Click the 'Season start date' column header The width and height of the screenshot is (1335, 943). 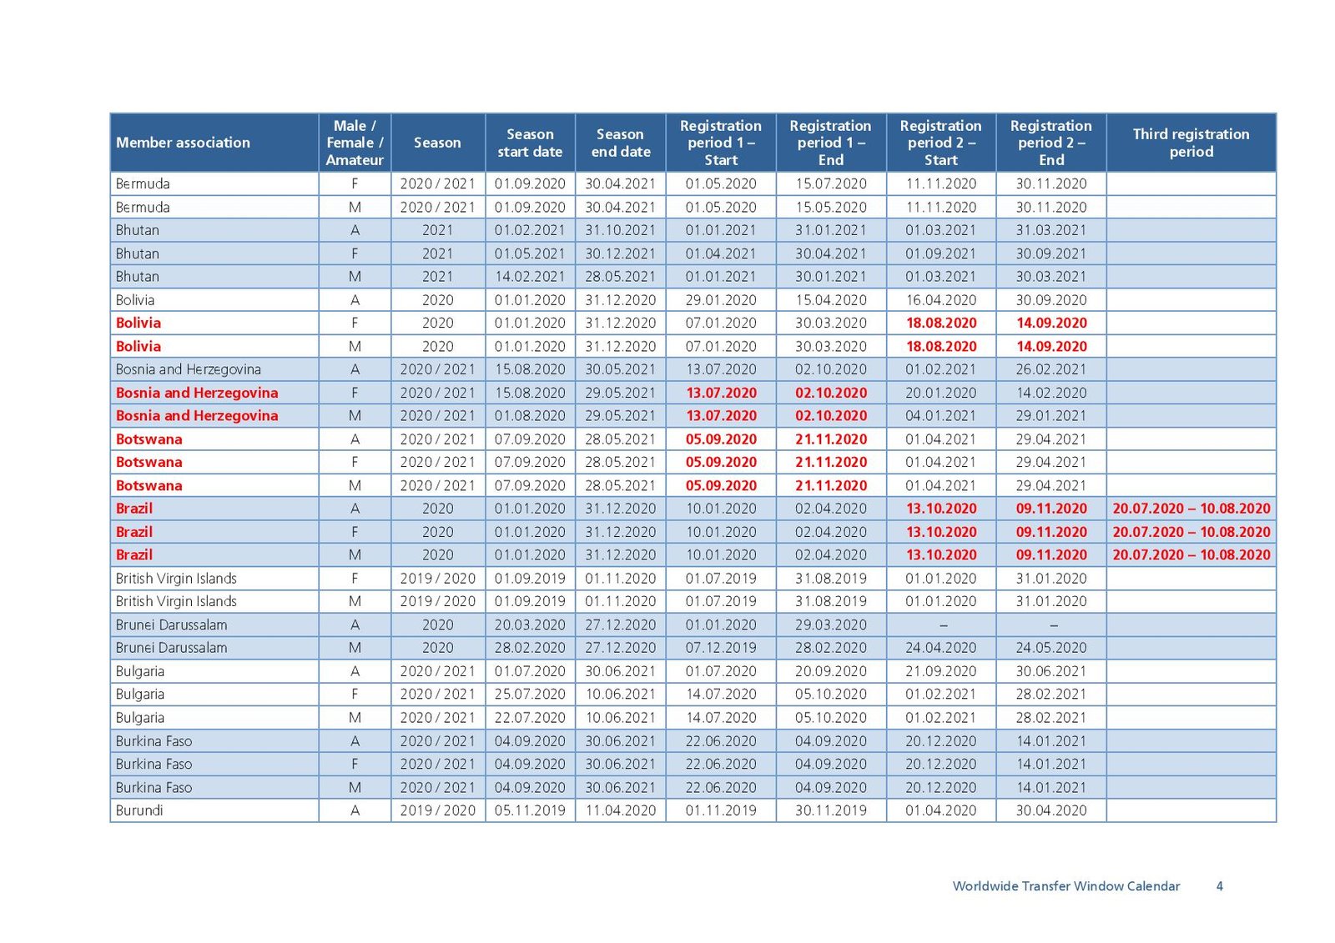530,143
